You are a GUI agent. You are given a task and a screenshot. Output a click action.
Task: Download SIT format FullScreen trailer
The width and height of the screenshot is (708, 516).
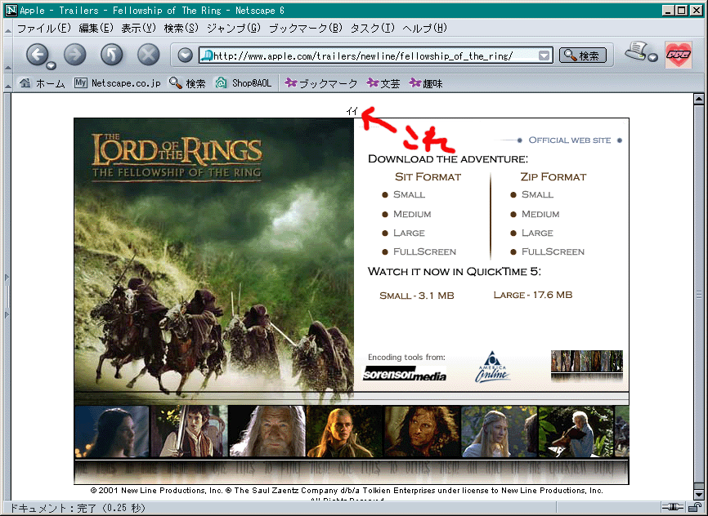[424, 251]
